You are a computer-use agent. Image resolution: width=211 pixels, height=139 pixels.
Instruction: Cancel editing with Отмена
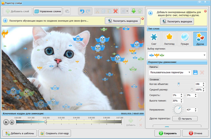click(x=195, y=133)
